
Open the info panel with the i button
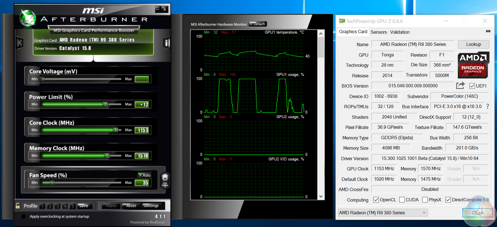pyautogui.click(x=166, y=43)
